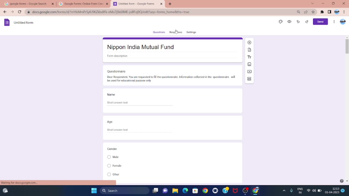Open a new tab with plus button
349x196 pixels.
tap(170, 4)
